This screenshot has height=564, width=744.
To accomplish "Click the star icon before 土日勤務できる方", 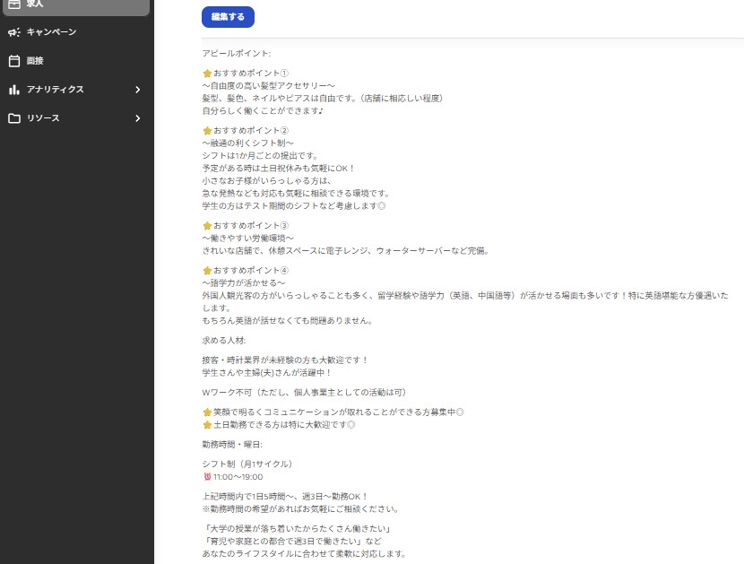I will [207, 425].
